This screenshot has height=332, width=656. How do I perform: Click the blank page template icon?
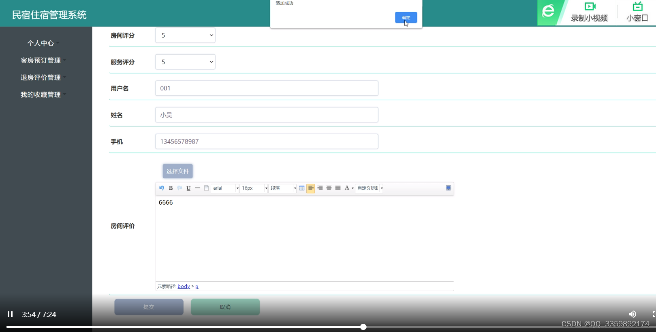[x=206, y=188]
